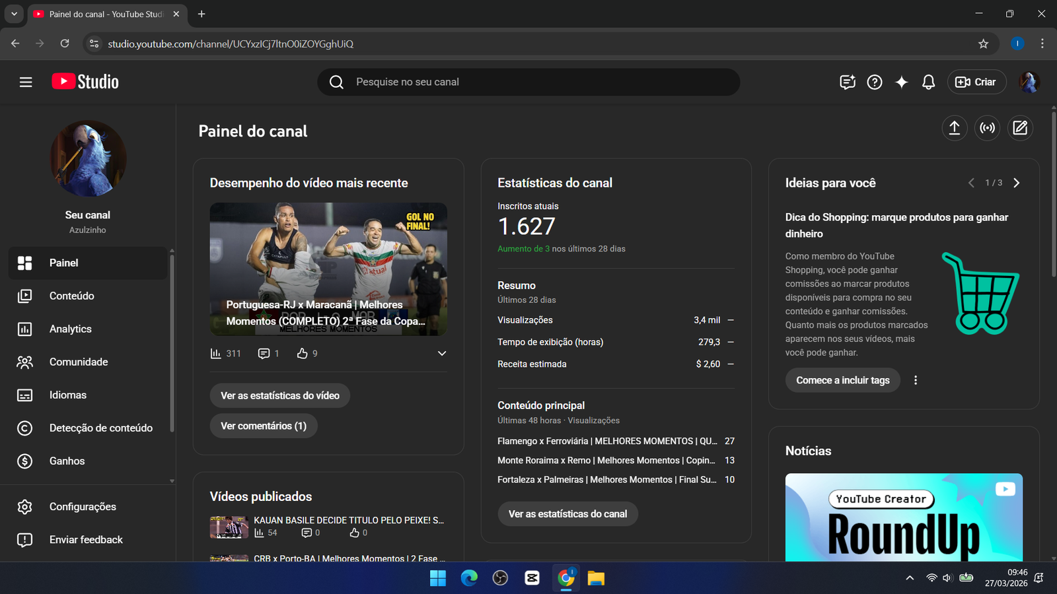Open the help question mark icon

pyautogui.click(x=875, y=82)
